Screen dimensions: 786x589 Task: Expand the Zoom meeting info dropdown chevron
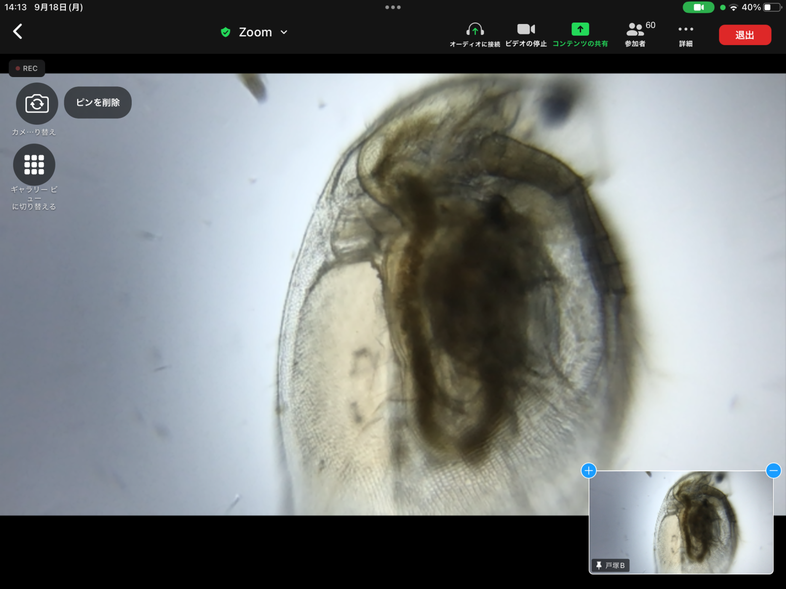click(x=284, y=32)
